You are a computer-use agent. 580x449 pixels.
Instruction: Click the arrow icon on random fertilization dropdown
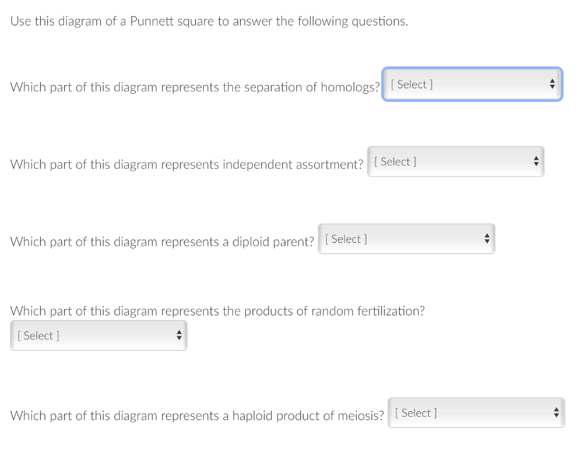(178, 336)
